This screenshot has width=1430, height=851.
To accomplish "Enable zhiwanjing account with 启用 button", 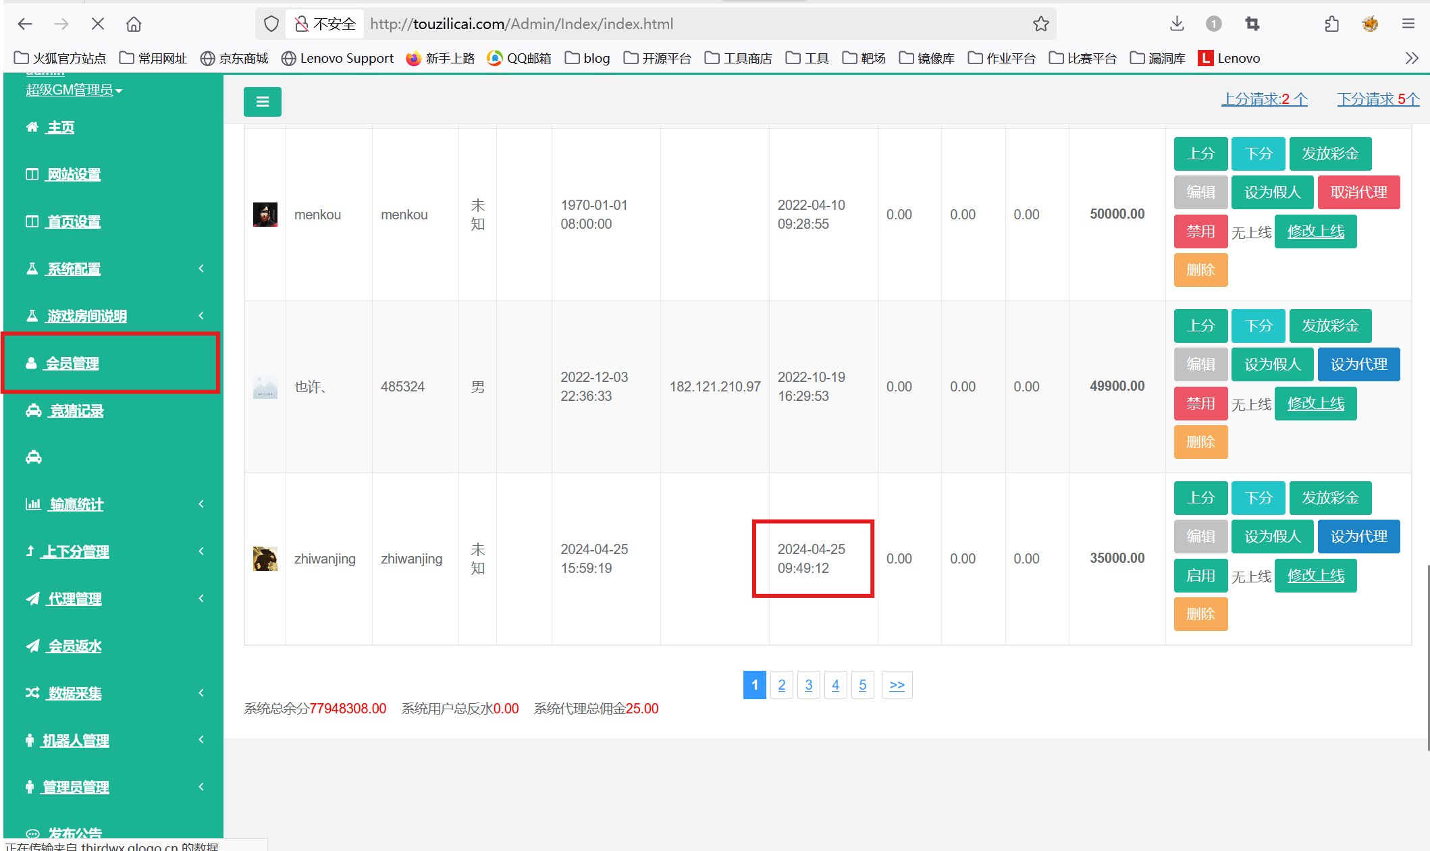I will pyautogui.click(x=1200, y=576).
